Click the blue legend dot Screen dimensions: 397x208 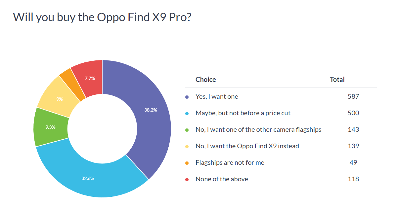coord(187,114)
